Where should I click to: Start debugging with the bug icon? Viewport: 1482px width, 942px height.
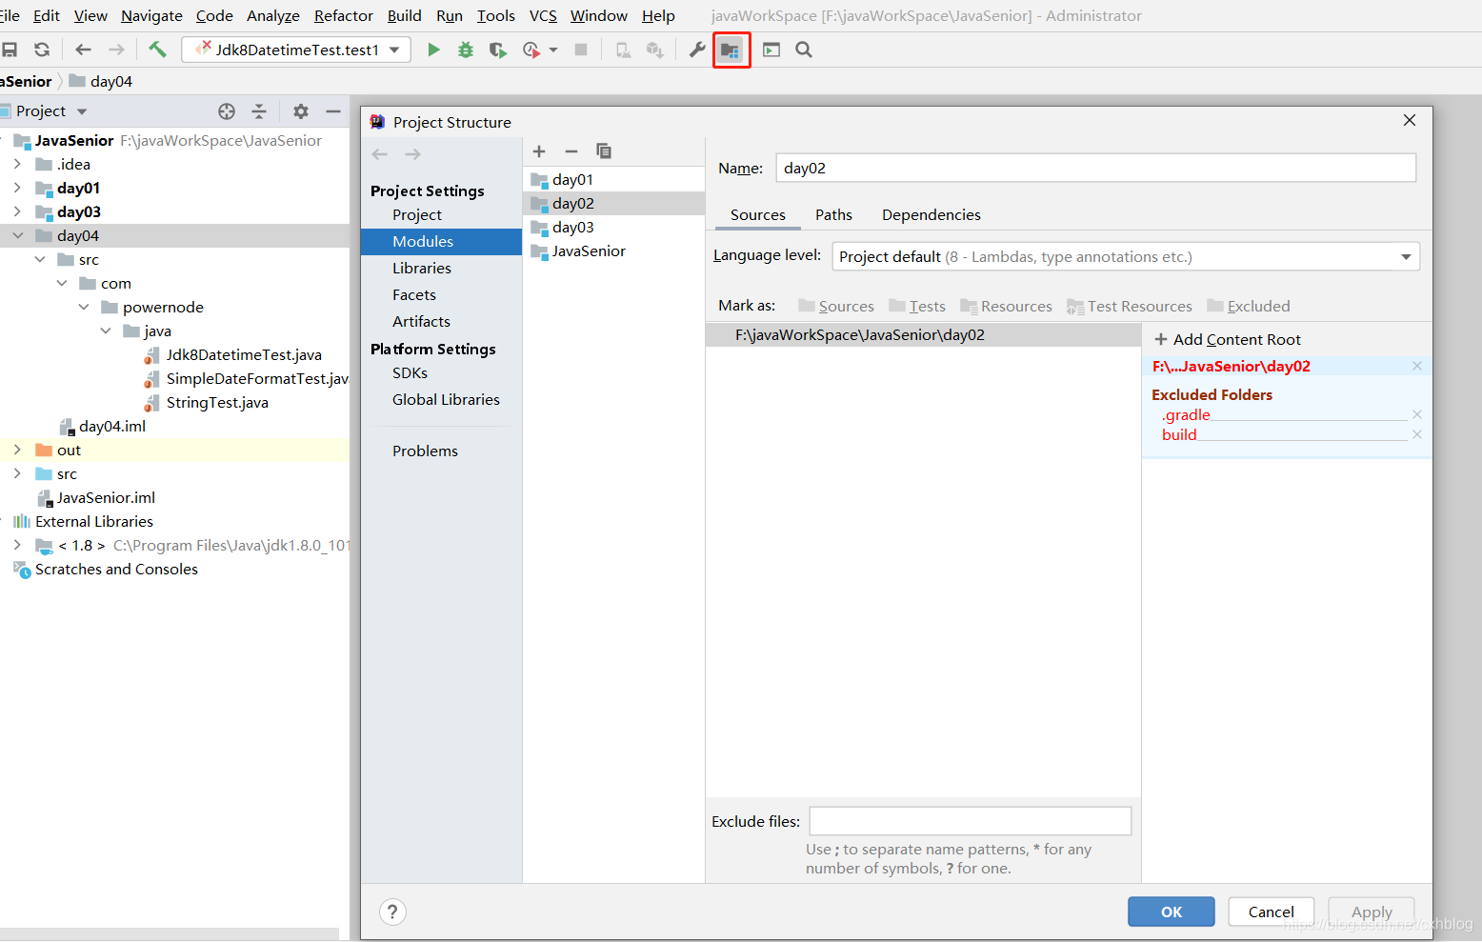(466, 50)
